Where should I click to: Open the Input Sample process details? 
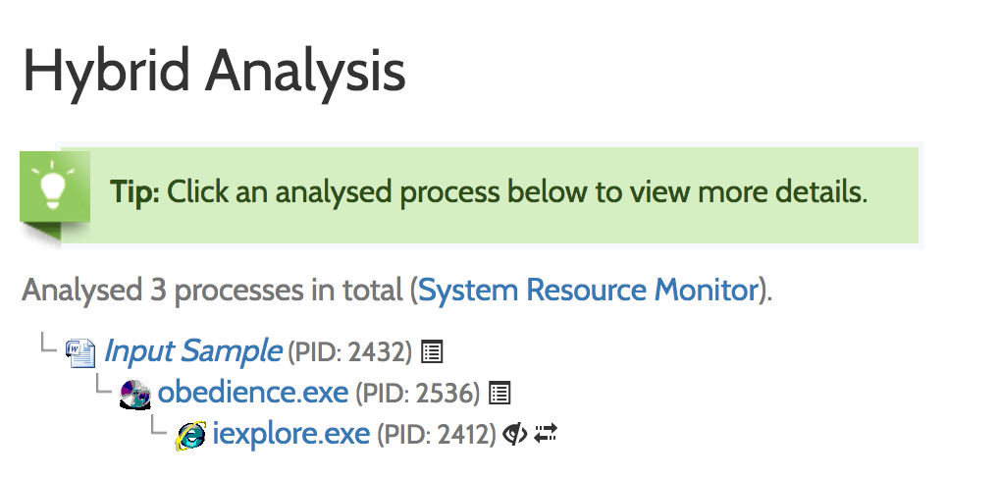[193, 350]
